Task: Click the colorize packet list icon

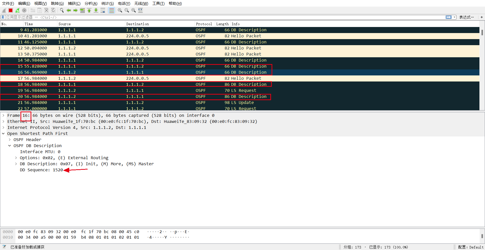Action: click(x=111, y=10)
